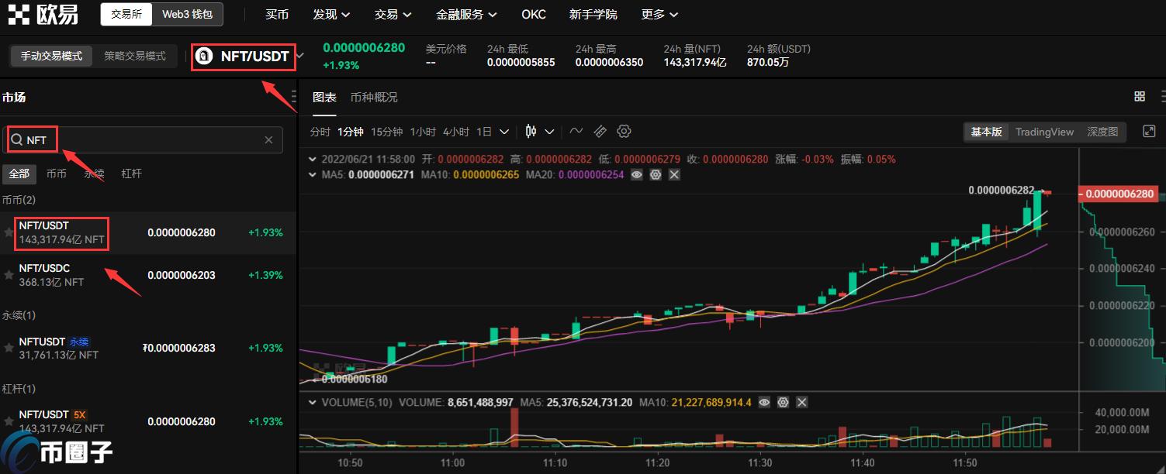The width and height of the screenshot is (1166, 474).
Task: Toggle MA indicator visibility eye
Action: coord(637,175)
